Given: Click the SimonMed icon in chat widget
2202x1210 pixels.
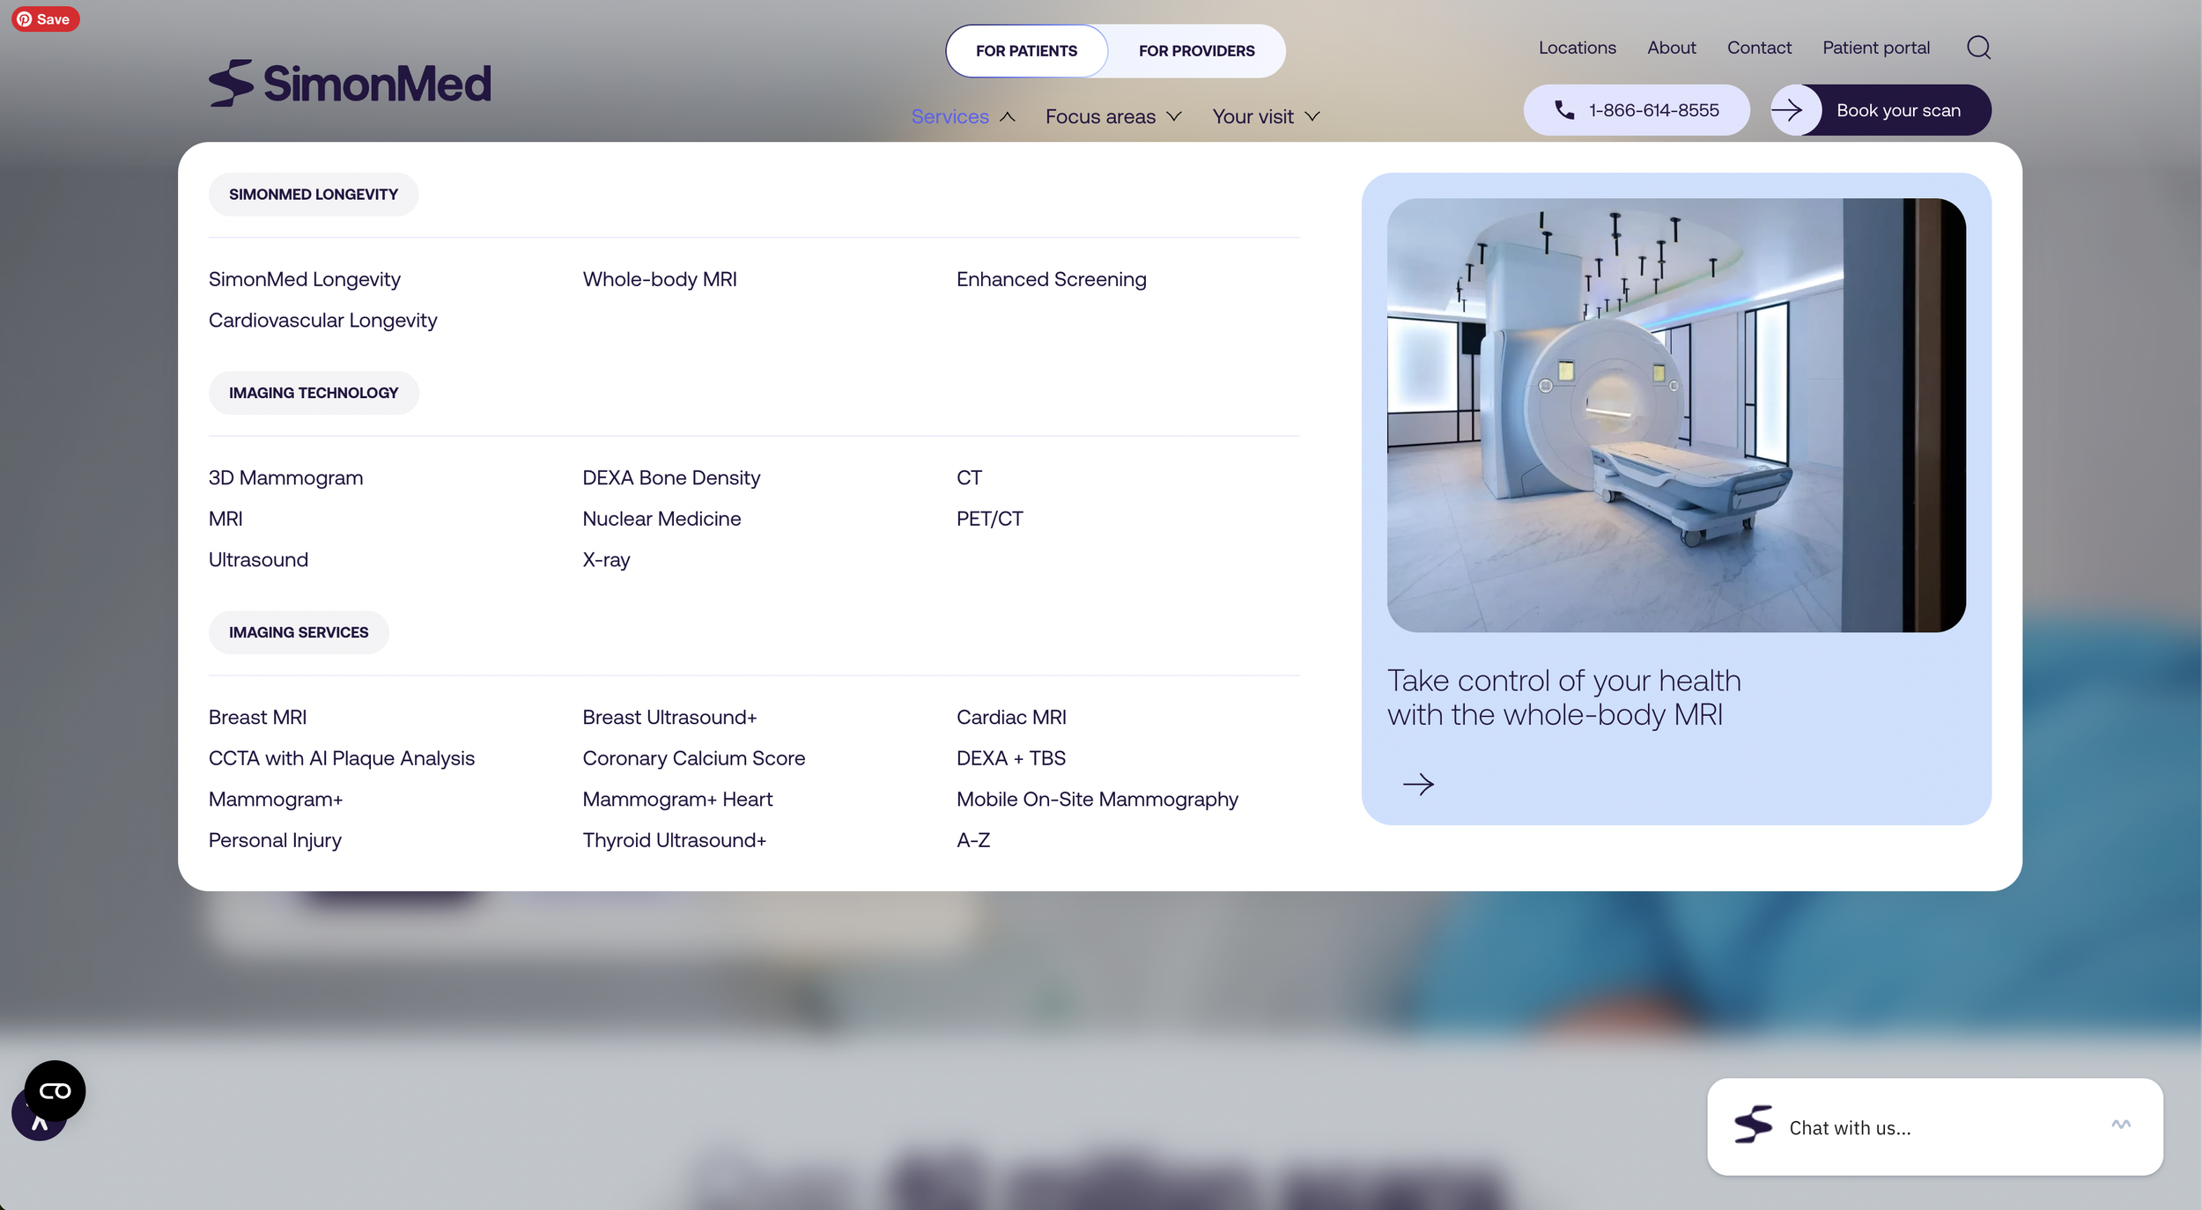Looking at the screenshot, I should (1753, 1125).
